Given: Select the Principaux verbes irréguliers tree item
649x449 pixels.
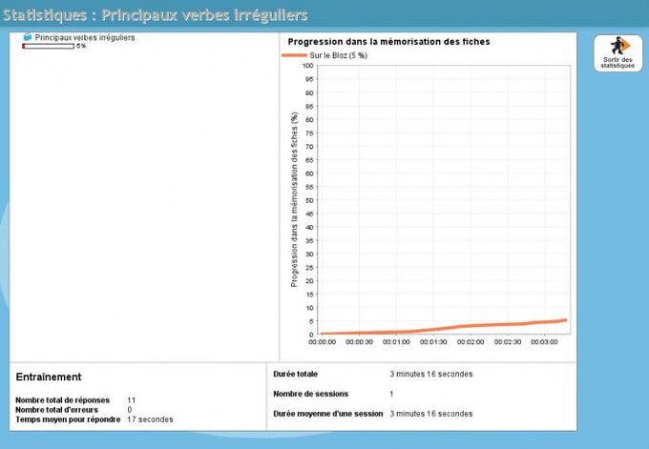Looking at the screenshot, I should point(85,37).
